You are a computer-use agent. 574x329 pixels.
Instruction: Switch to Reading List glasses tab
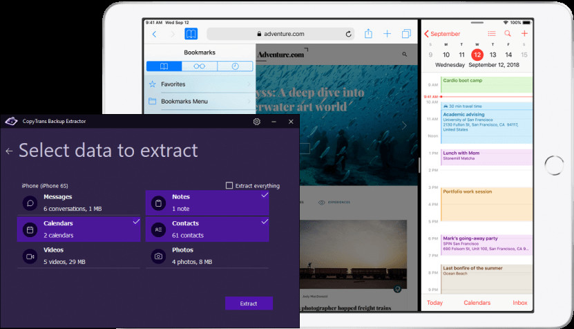click(199, 66)
